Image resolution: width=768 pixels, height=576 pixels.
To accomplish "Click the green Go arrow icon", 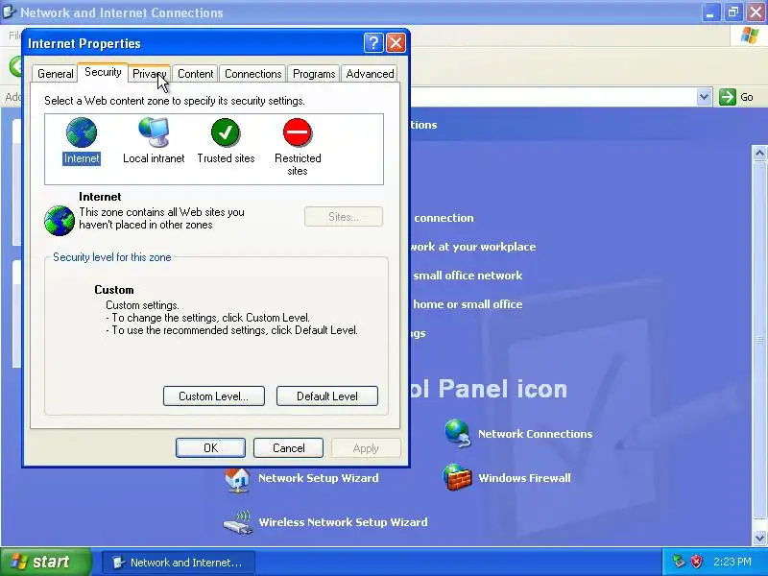I will (728, 97).
